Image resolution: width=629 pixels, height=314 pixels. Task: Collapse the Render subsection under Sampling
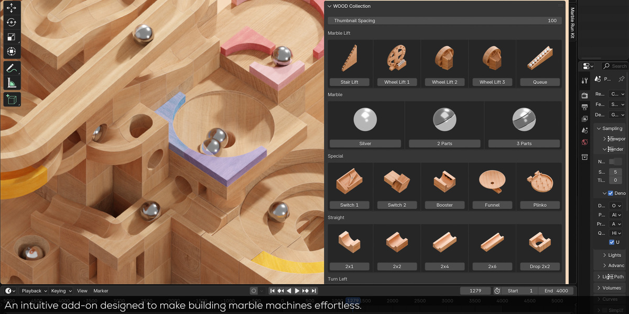(604, 149)
